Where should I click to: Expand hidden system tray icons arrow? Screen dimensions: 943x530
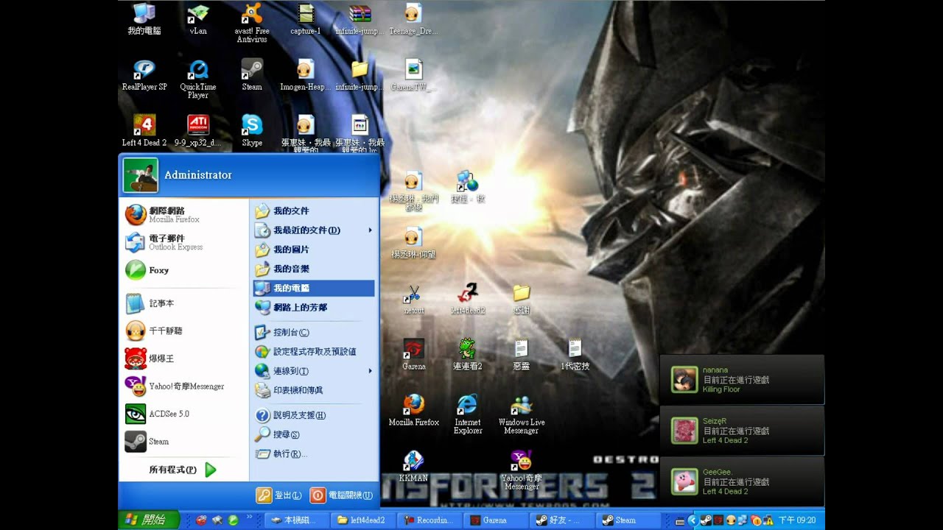pos(692,520)
